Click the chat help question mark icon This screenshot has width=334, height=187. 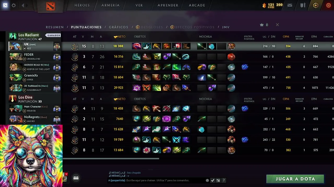(224, 180)
